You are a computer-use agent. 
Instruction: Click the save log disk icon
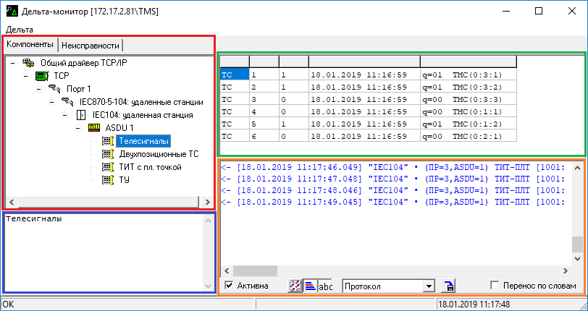(449, 286)
